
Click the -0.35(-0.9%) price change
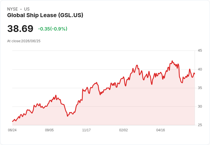coord(52,29)
